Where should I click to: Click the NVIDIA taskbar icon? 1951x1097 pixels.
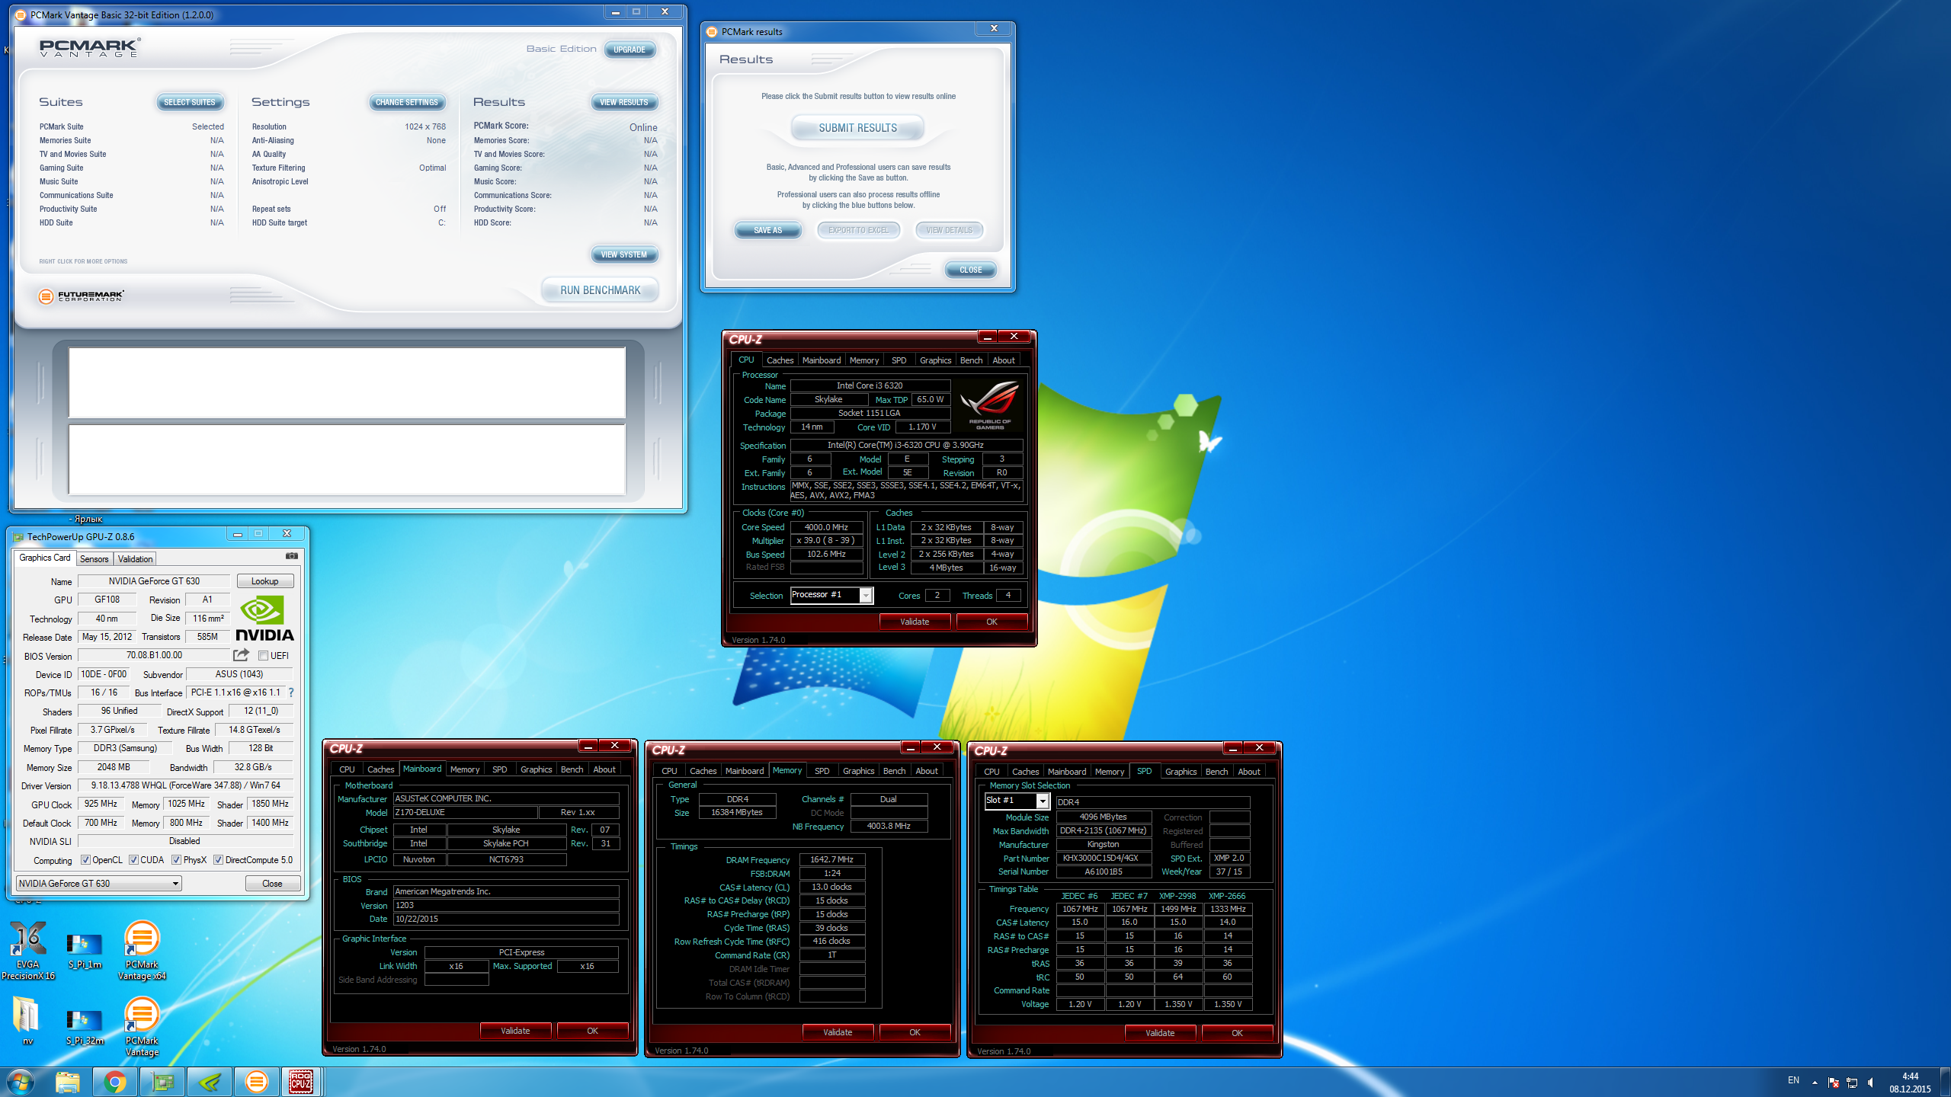tap(210, 1082)
